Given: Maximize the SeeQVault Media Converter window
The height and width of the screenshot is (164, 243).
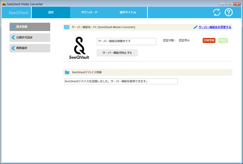Looking at the screenshot, I should [230, 4].
